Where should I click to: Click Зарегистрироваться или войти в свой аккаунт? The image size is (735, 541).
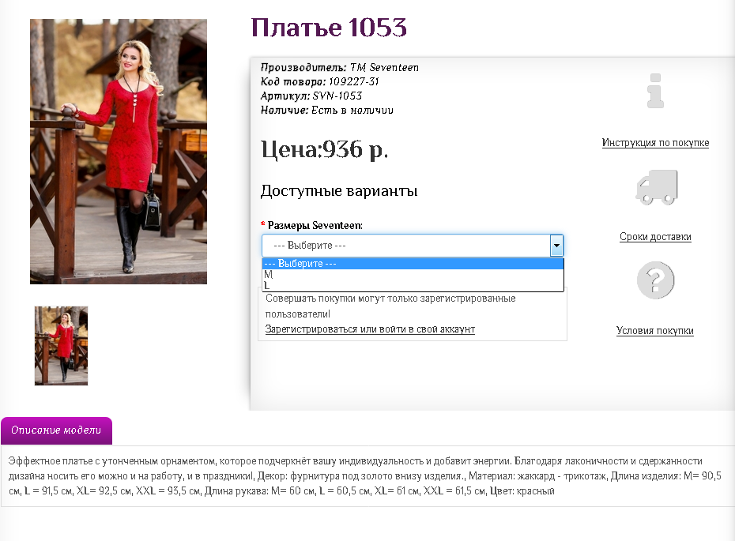370,329
